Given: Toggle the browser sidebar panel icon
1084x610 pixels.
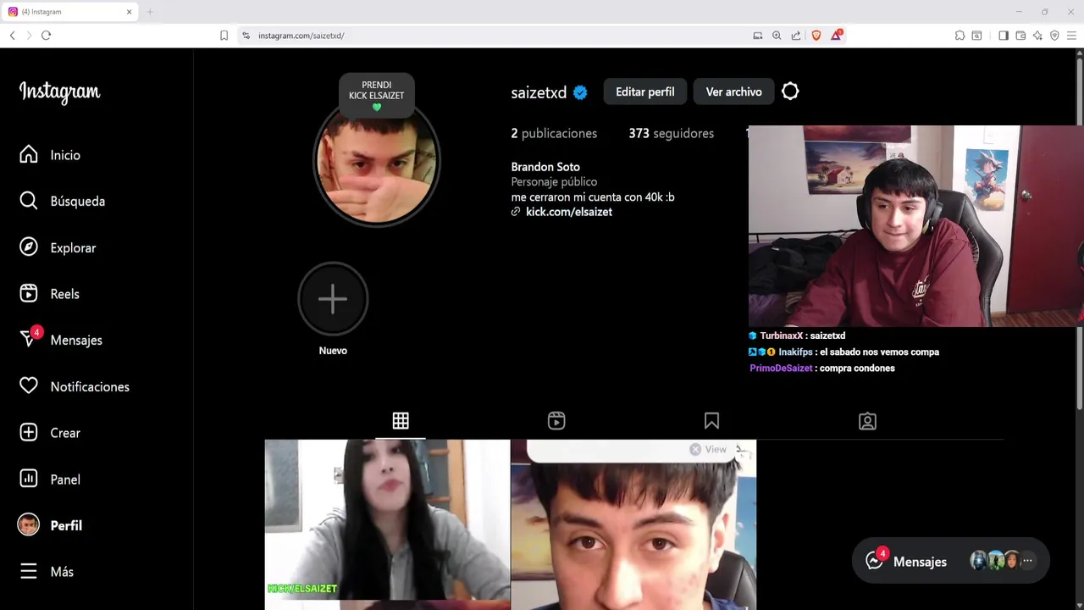Looking at the screenshot, I should click(1004, 36).
